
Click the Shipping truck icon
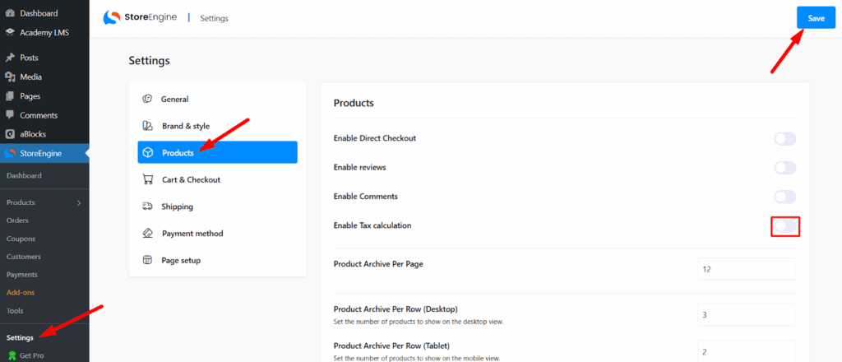pos(147,207)
